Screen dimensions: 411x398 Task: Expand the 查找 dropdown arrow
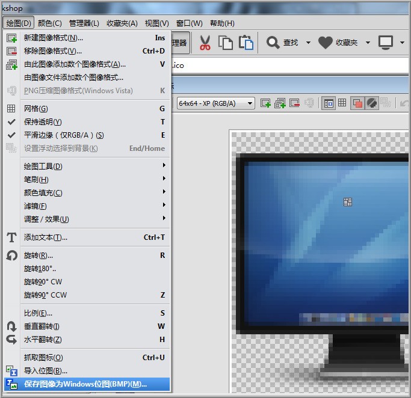(308, 43)
